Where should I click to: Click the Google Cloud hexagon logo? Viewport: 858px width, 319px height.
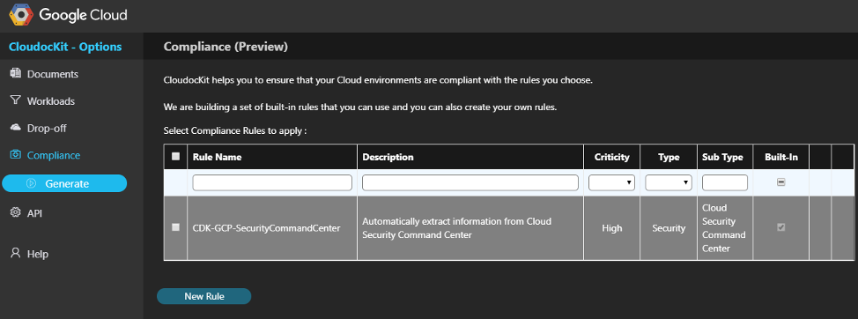(x=21, y=15)
